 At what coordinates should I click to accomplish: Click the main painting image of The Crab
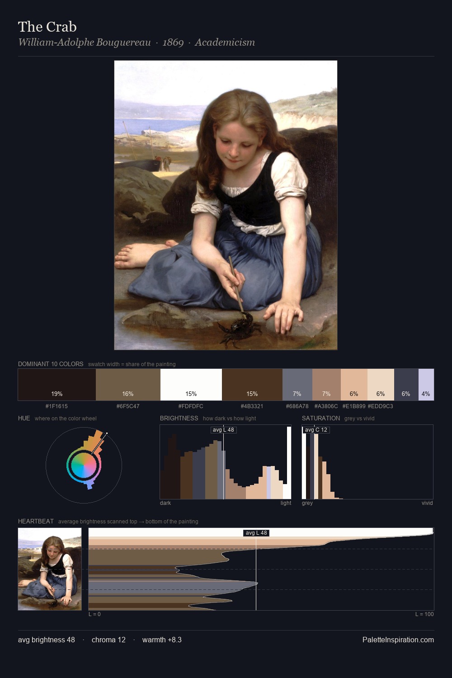point(226,205)
